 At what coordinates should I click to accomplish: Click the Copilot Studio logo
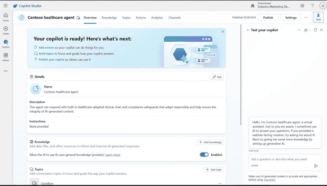[15, 6]
